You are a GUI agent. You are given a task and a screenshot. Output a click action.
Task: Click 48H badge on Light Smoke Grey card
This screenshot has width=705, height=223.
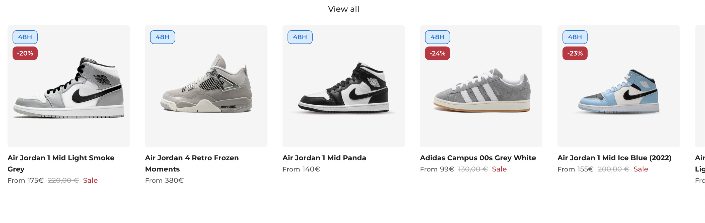[25, 37]
